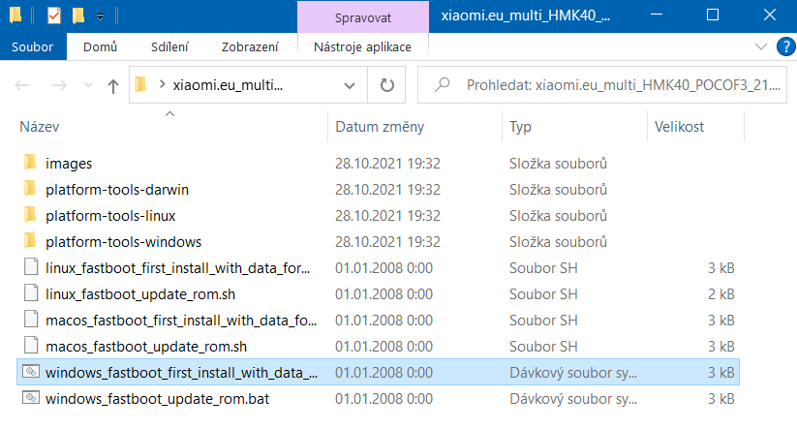Viewport: 797px width, 429px height.
Task: Select windows_fastboot_first_install_with_data_ batch file name
Action: coord(181,373)
